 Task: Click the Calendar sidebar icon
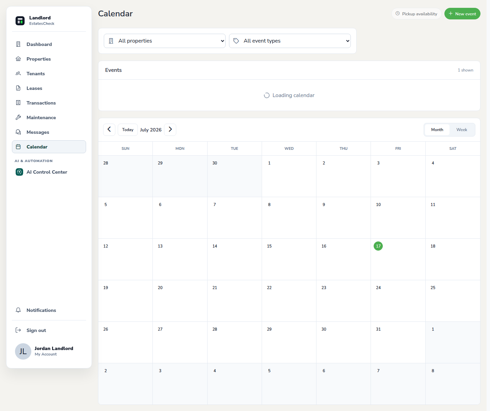(18, 147)
